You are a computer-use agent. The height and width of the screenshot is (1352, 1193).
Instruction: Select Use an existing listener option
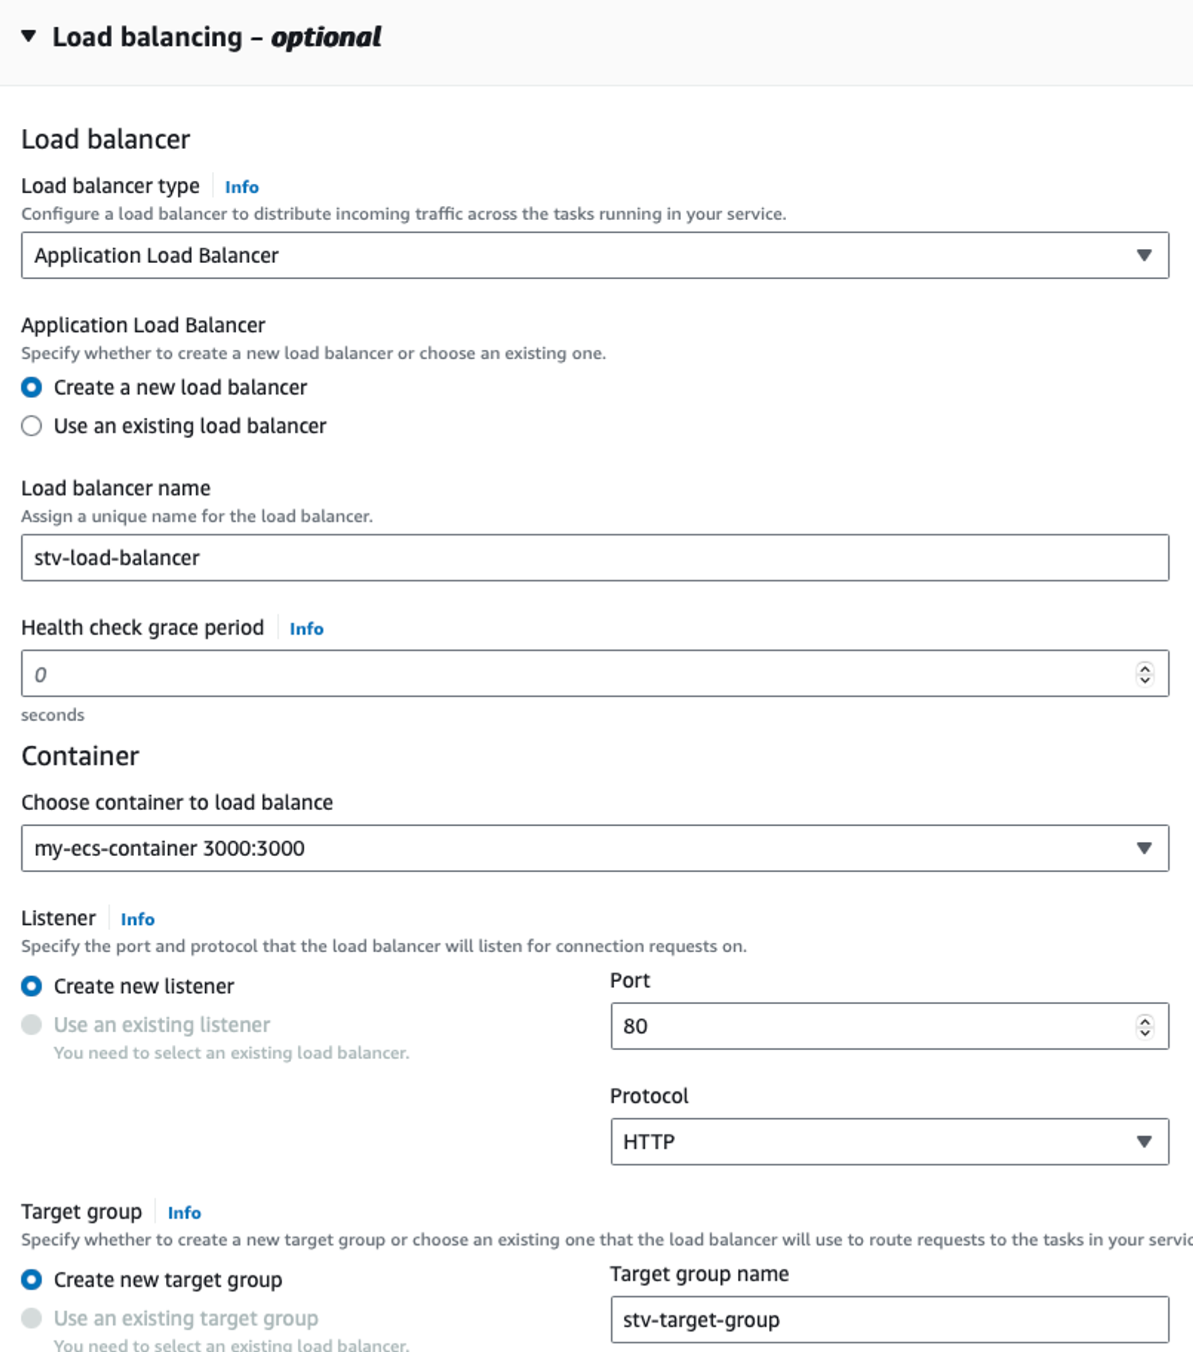pyautogui.click(x=32, y=1024)
